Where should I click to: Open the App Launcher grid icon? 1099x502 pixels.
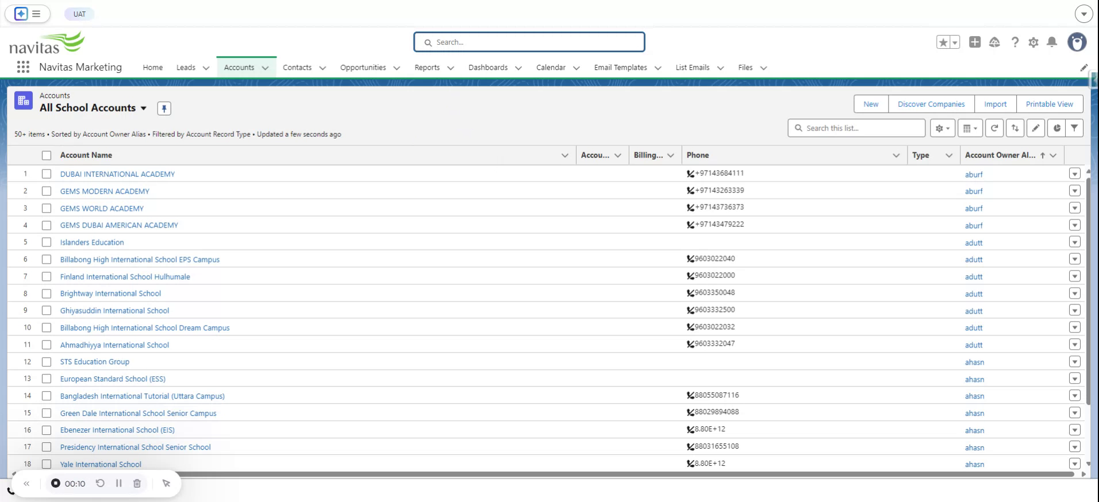[23, 67]
